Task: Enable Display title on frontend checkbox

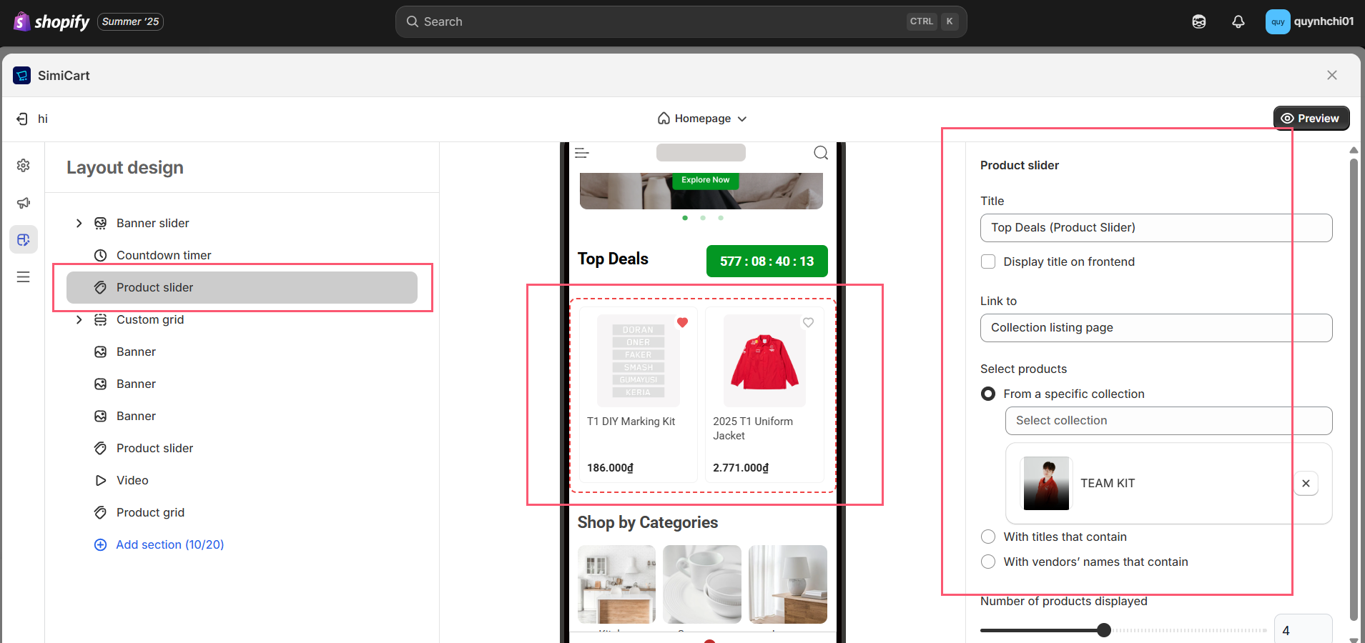Action: pyautogui.click(x=988, y=261)
